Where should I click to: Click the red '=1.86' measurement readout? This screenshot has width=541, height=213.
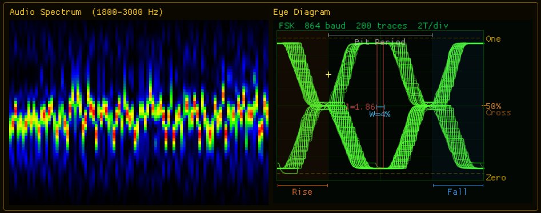click(x=360, y=107)
